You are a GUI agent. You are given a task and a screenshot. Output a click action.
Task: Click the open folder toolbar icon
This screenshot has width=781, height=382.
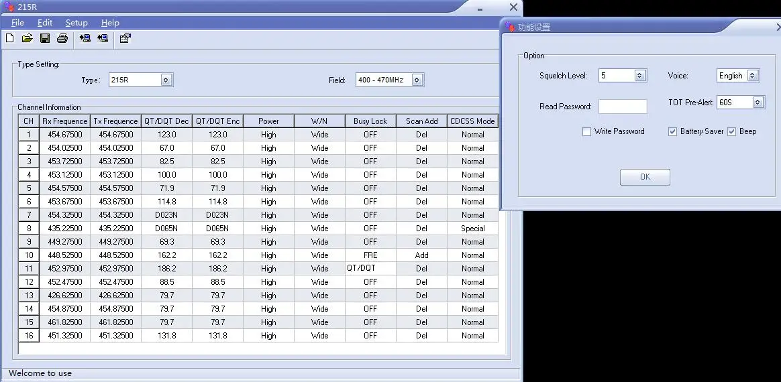[x=27, y=38]
